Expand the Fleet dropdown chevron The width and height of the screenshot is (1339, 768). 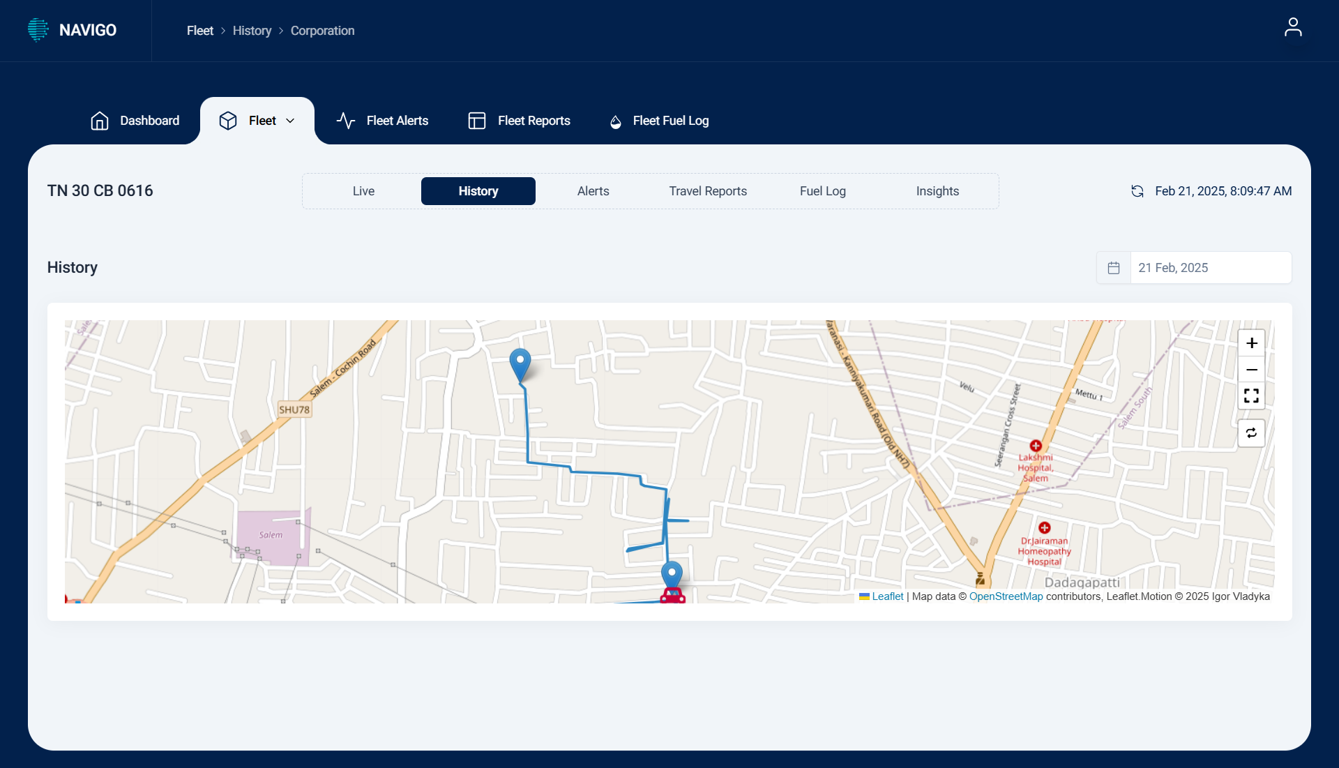[291, 121]
